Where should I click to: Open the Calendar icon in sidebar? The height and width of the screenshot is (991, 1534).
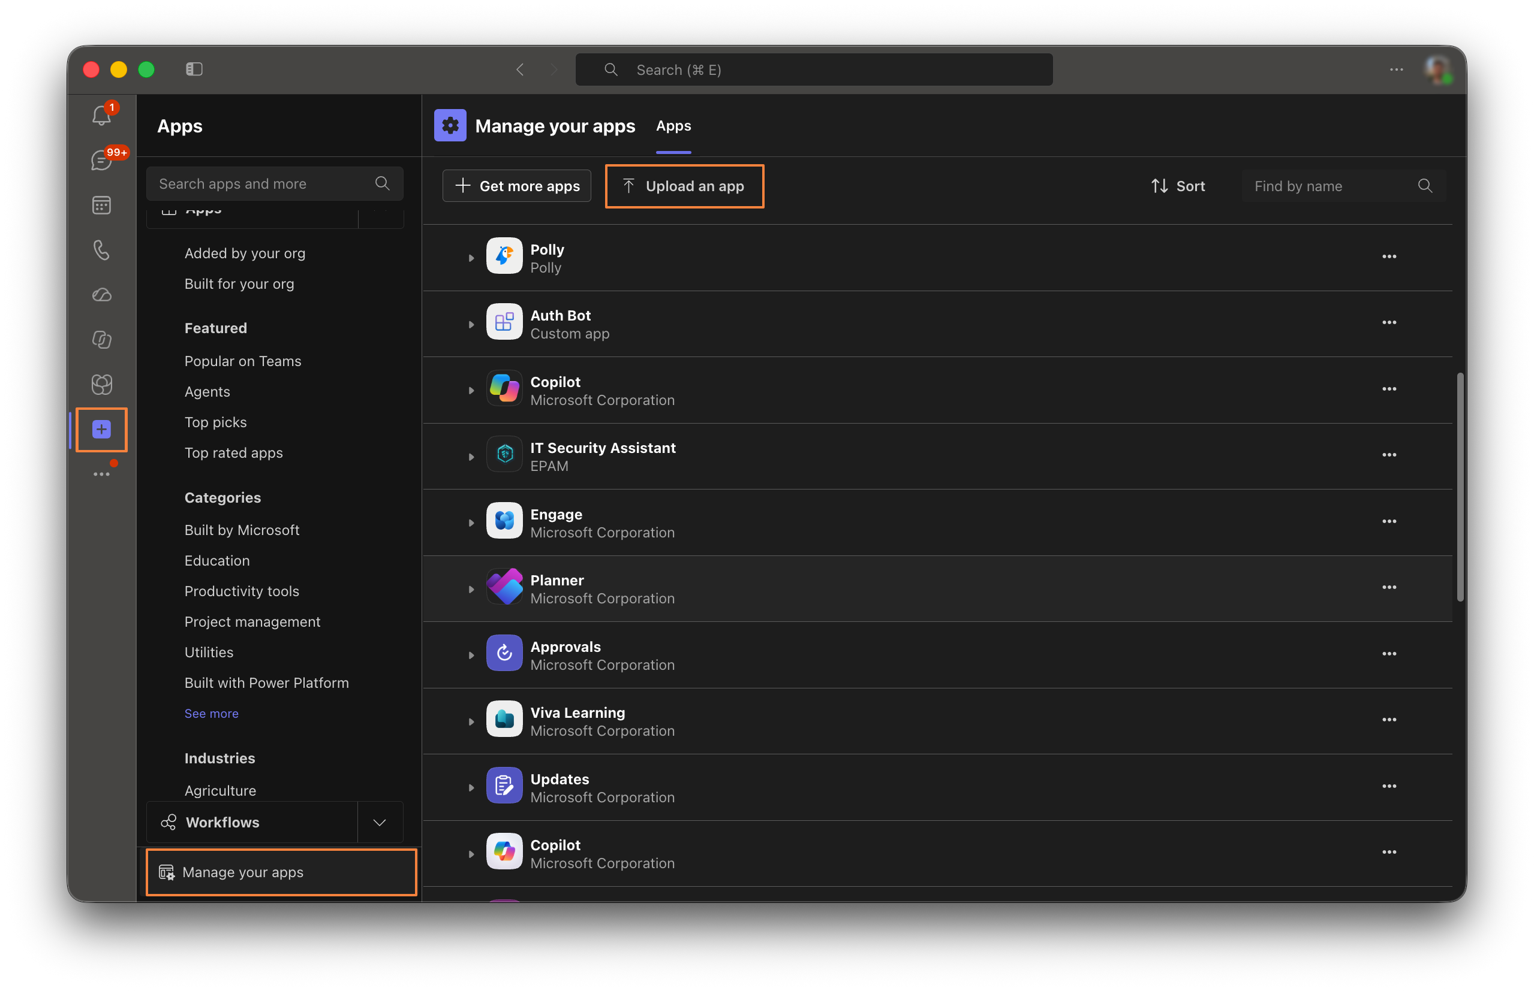[101, 206]
